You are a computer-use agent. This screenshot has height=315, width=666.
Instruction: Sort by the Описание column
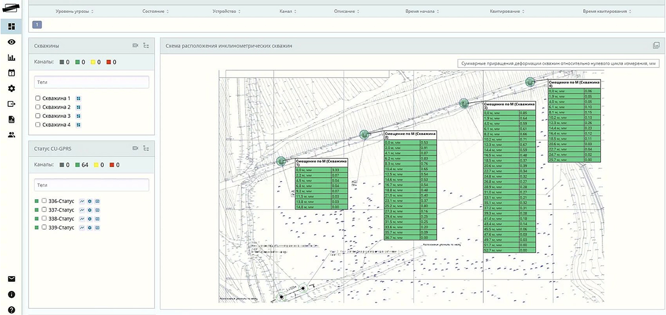(x=347, y=11)
